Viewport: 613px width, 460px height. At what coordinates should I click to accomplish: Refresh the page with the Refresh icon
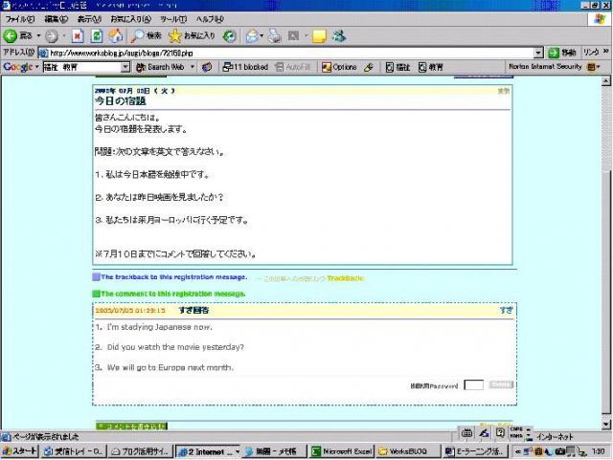pyautogui.click(x=97, y=35)
